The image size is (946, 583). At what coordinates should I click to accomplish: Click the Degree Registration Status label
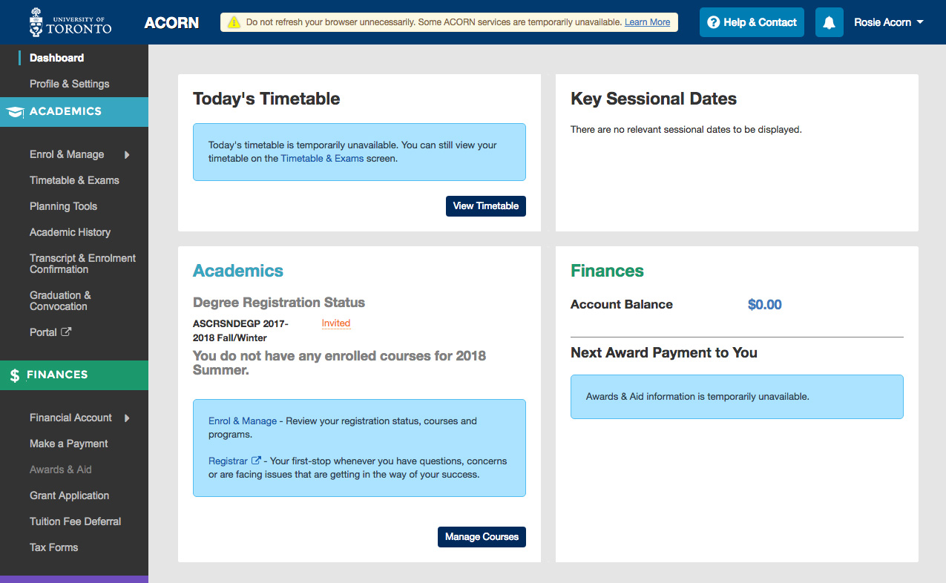coord(279,303)
